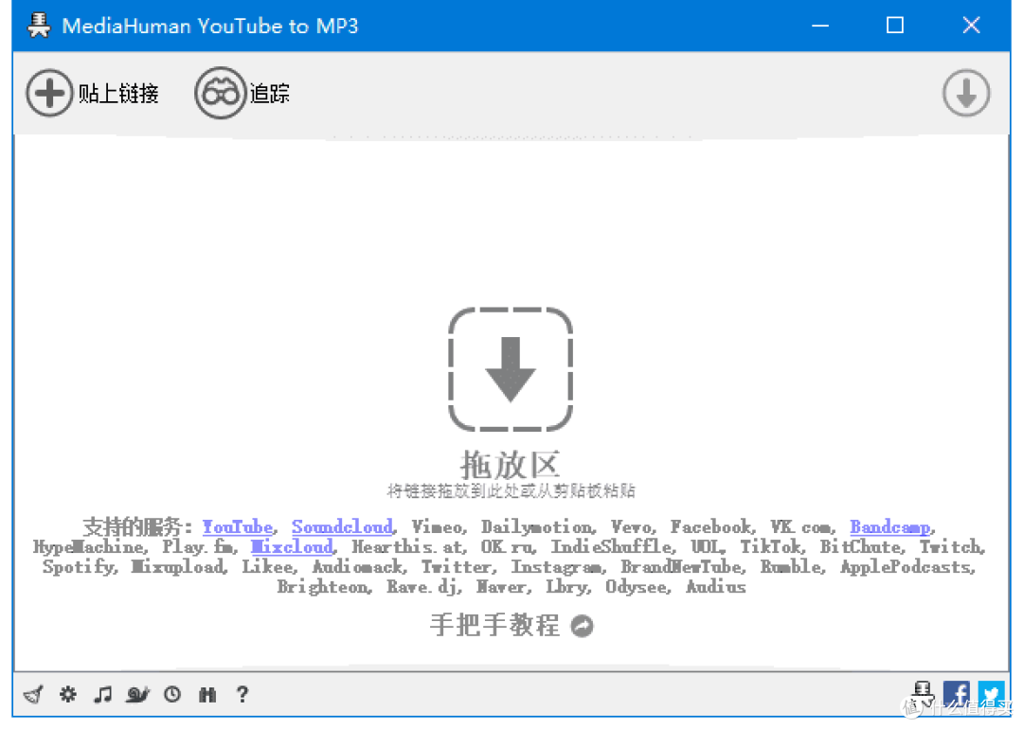Viewport: 1023px width, 729px height.
Task: Click the binoculars icon in bottom toolbar
Action: pyautogui.click(x=207, y=694)
